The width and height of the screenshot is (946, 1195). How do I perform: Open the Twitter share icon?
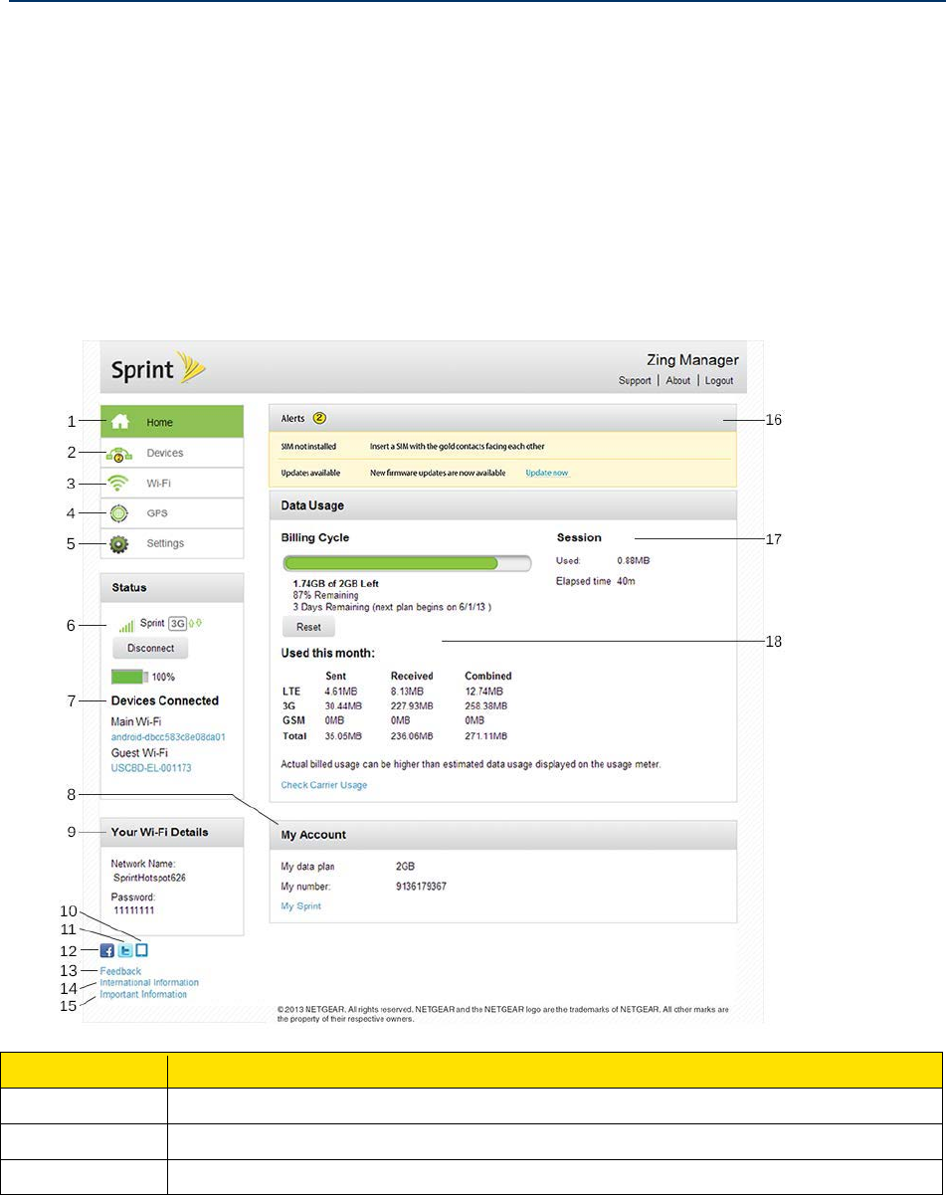(x=124, y=950)
